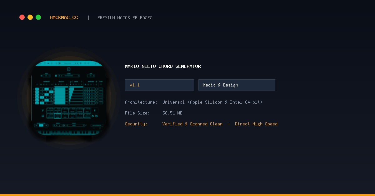Click the 58.51 MB value
This screenshot has width=375, height=196.
tap(172, 113)
